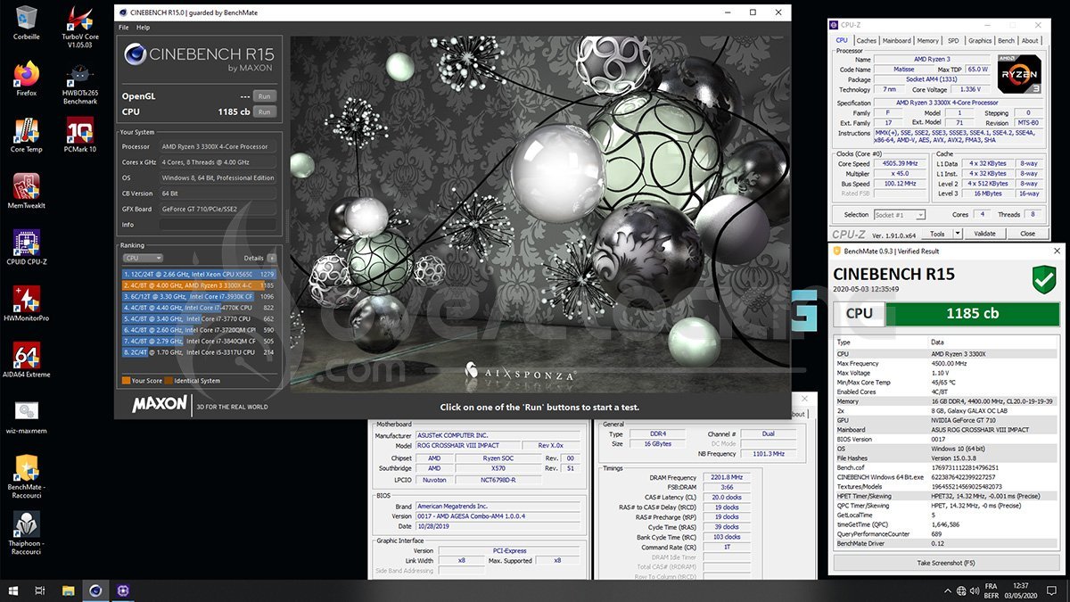Viewport: 1070px width, 602px height.
Task: Click the Cinebench R15 title bar icon
Action: coord(122,12)
